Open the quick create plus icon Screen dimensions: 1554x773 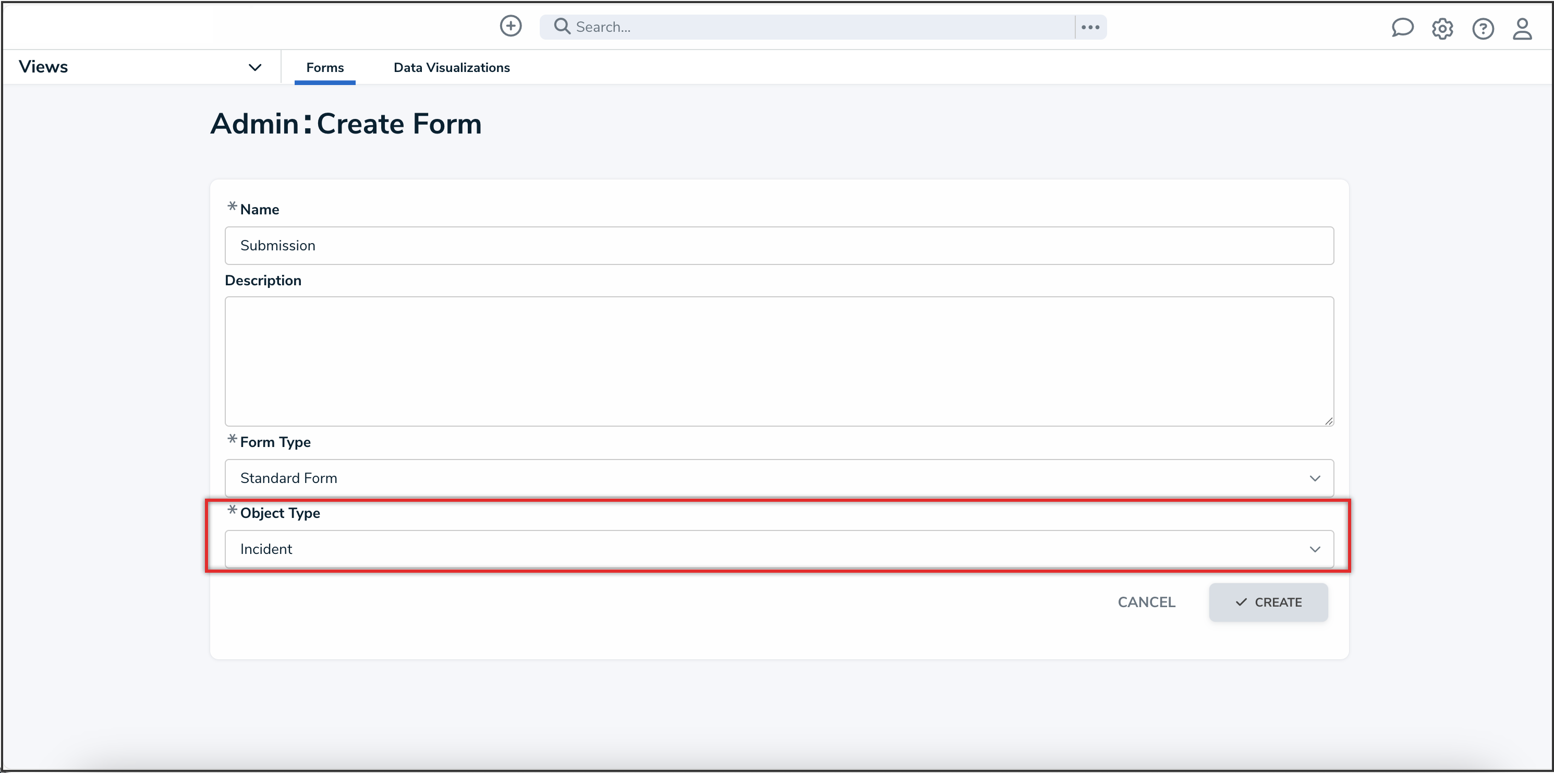tap(511, 26)
